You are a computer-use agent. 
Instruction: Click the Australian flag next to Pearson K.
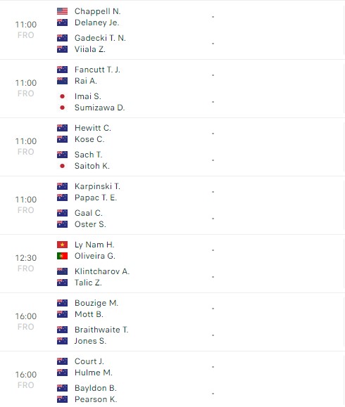click(x=62, y=399)
